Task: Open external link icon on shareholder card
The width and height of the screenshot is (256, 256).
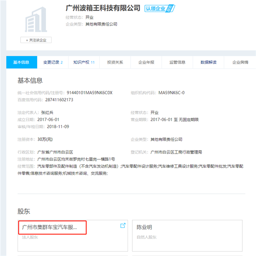Action: (123, 225)
